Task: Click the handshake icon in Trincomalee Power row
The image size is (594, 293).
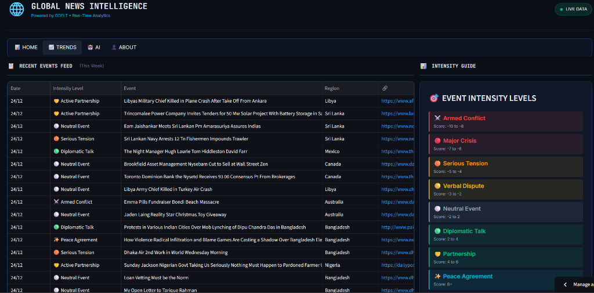Action: click(x=56, y=114)
